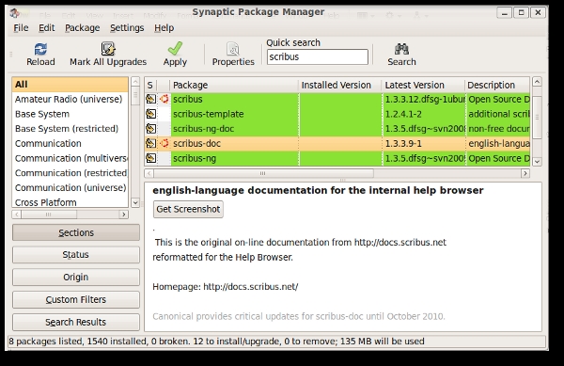Select the Base System category
The image size is (564, 366).
click(70, 114)
